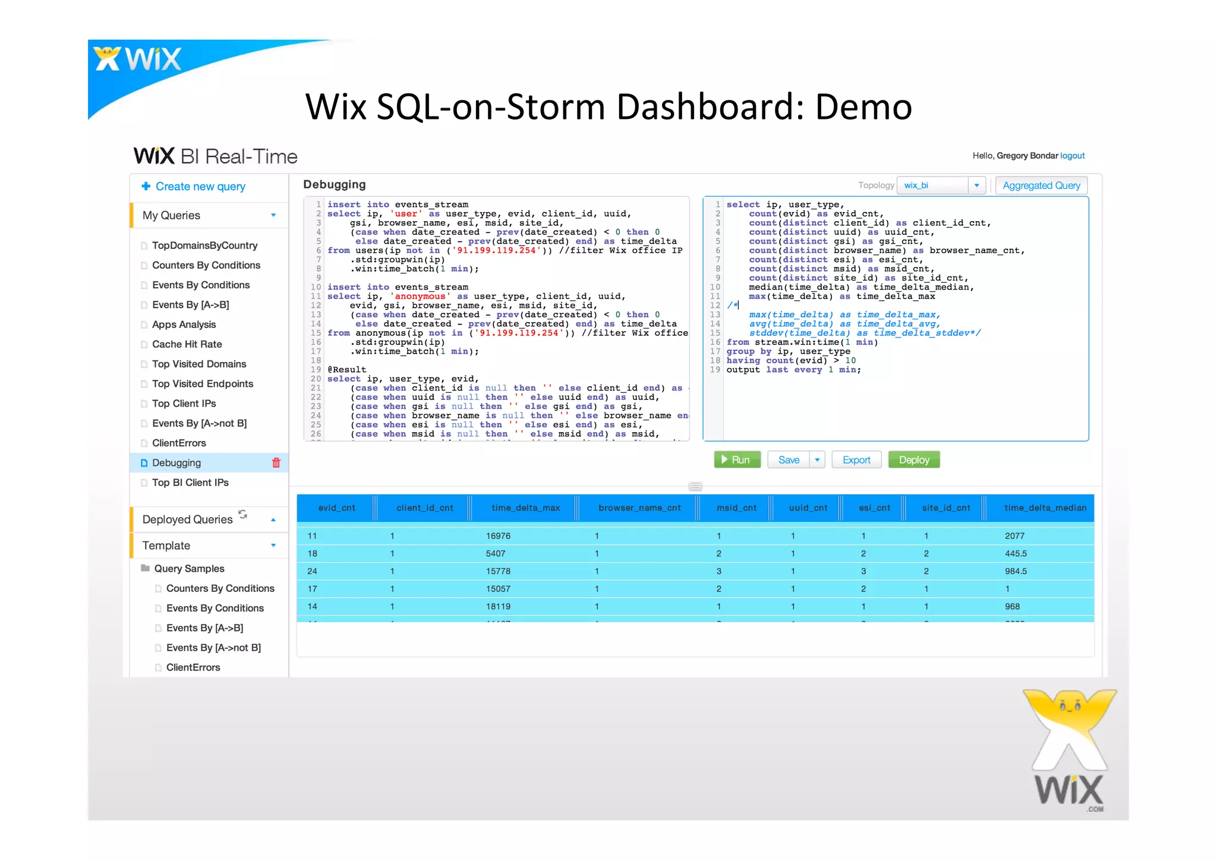This screenshot has width=1217, height=860.
Task: Run the current query
Action: pyautogui.click(x=737, y=460)
